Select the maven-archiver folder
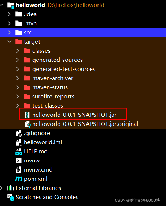The height and width of the screenshot is (206, 166). (53, 78)
